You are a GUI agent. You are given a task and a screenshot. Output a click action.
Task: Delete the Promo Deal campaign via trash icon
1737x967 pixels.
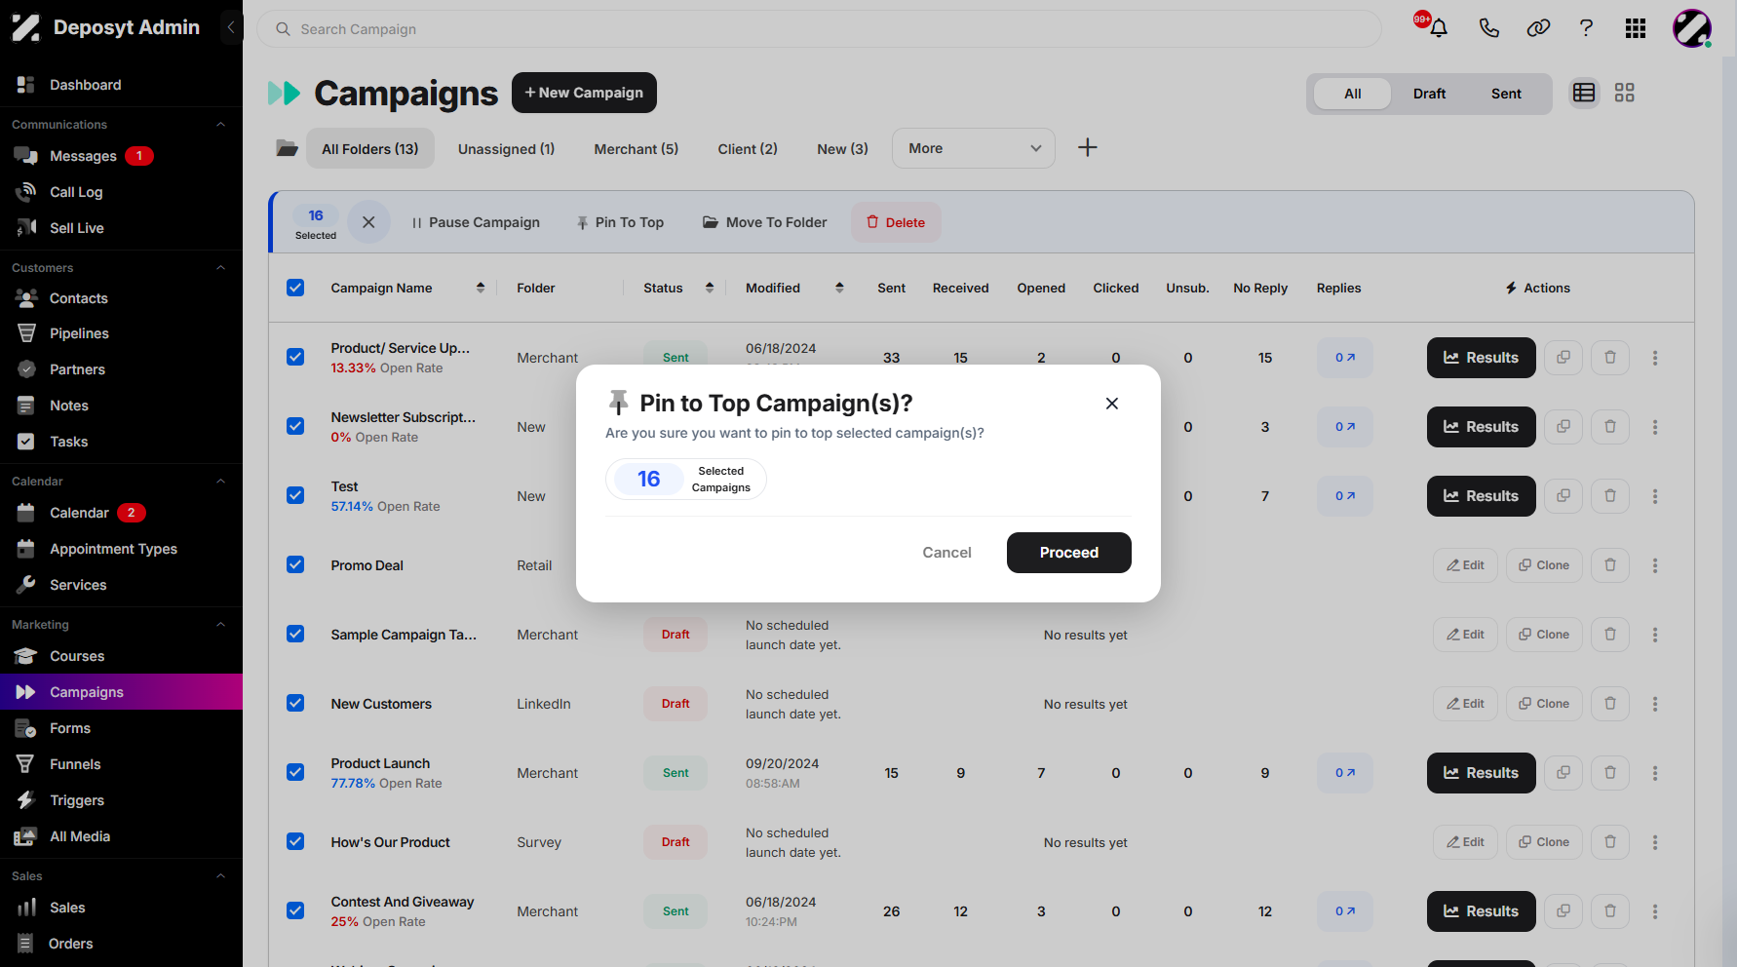pos(1610,565)
